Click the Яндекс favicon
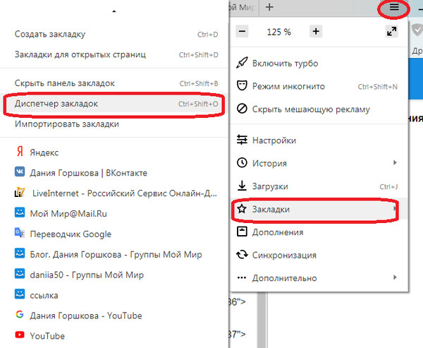This screenshot has height=348, width=423. 20,152
